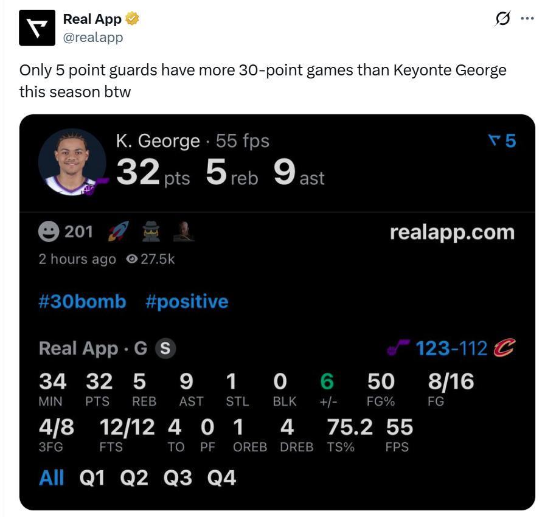
Task: Click the smiley face reaction icon
Action: (x=49, y=232)
